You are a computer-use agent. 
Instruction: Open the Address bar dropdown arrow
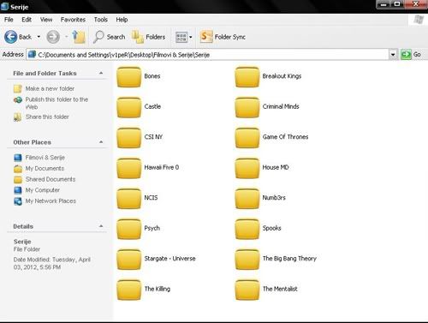[393, 54]
